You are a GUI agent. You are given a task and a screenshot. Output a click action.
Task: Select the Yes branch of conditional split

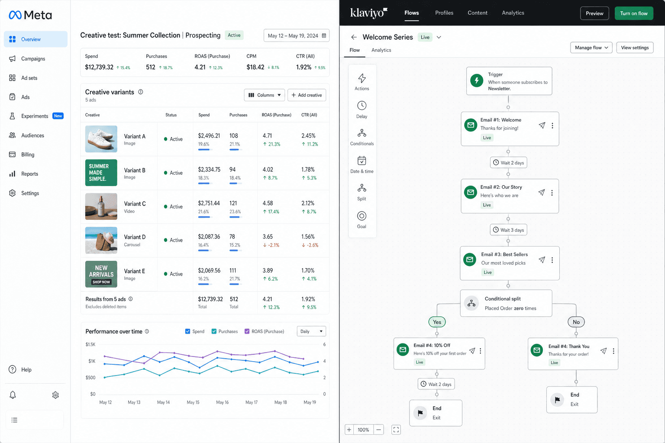[x=437, y=322]
